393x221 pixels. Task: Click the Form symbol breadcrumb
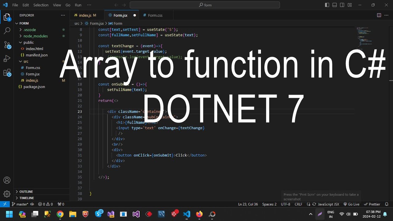pyautogui.click(x=115, y=23)
